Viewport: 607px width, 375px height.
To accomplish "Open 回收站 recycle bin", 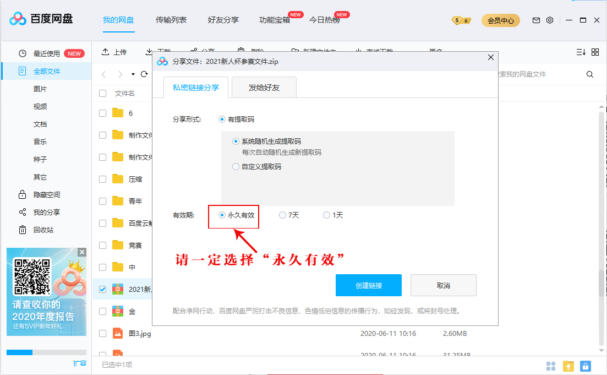I will (46, 230).
